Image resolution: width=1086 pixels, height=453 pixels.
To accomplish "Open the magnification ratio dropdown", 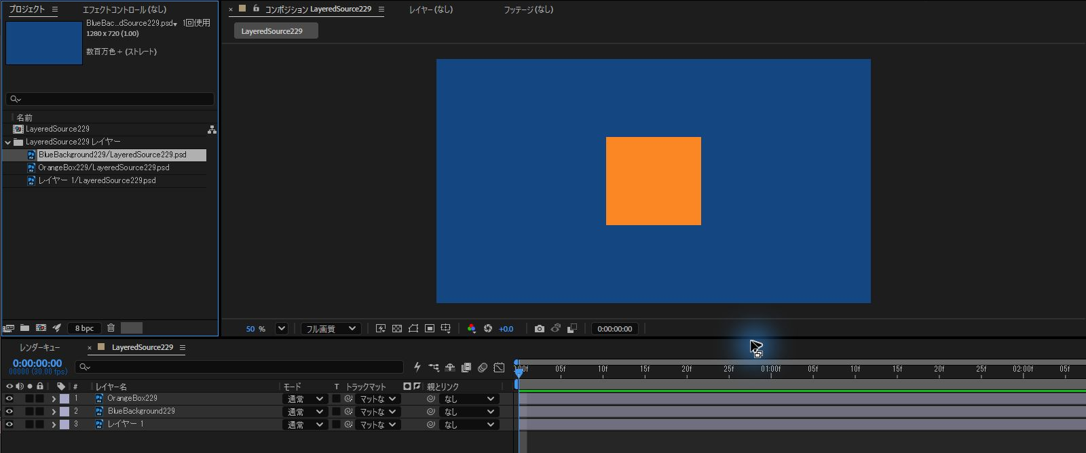I will [x=282, y=329].
